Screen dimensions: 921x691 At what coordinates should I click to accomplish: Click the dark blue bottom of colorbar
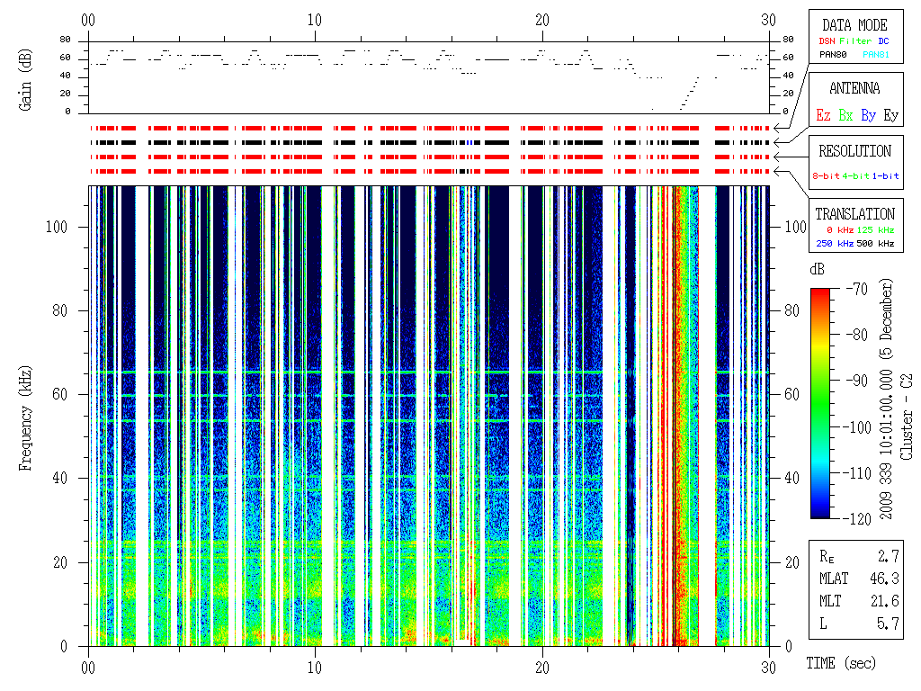[x=821, y=513]
